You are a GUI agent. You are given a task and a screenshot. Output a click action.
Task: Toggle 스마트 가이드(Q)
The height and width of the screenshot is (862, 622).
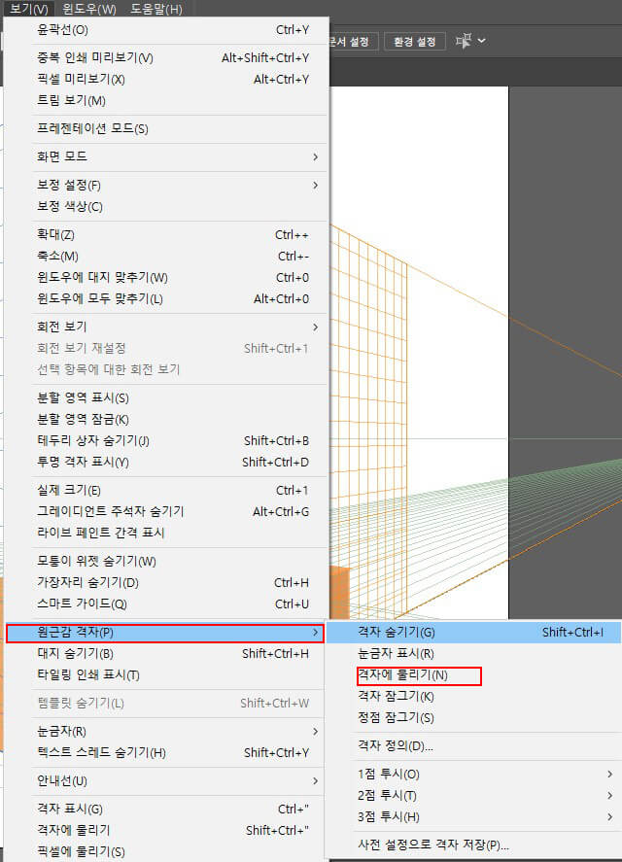[x=165, y=604]
